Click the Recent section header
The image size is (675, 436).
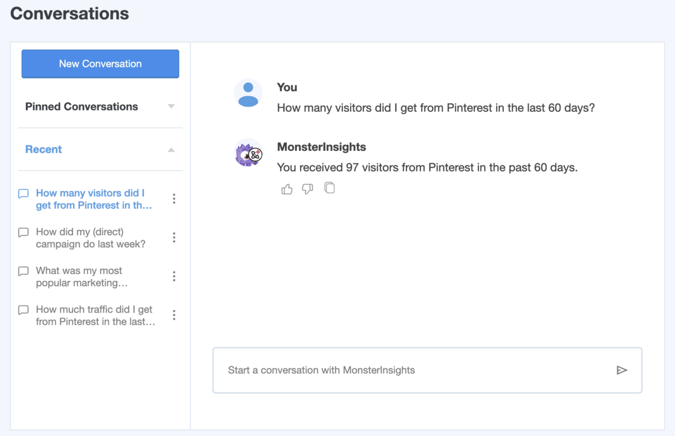tap(44, 149)
